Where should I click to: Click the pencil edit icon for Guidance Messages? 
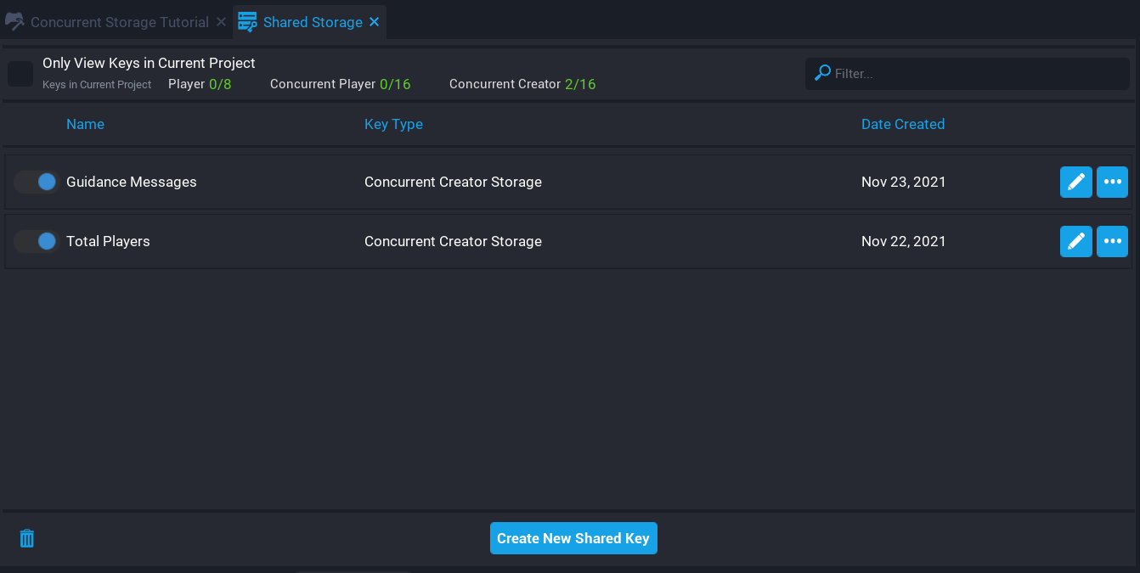point(1075,182)
